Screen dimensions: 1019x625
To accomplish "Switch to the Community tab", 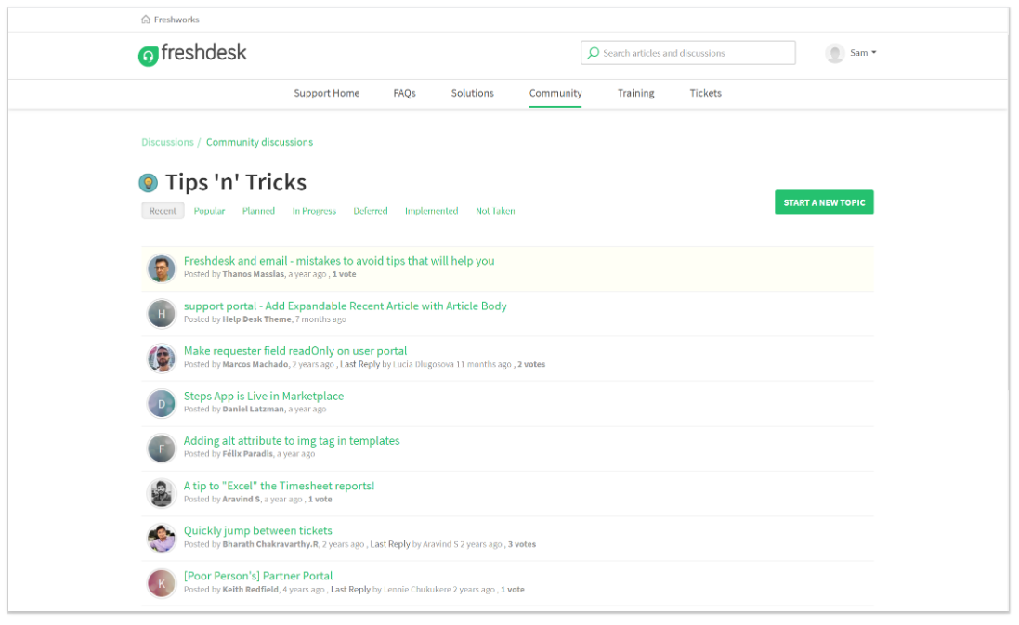I will point(555,93).
